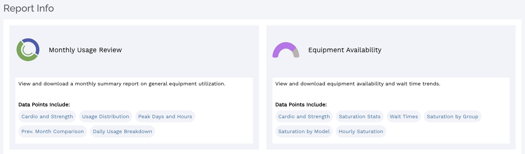Choose the Saturation by Model tag
This screenshot has height=154, width=525.
point(304,132)
